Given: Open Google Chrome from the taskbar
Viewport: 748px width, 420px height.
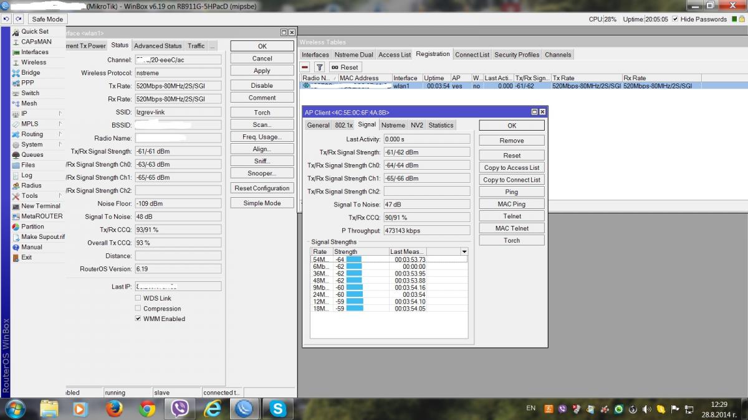Looking at the screenshot, I should tap(147, 408).
